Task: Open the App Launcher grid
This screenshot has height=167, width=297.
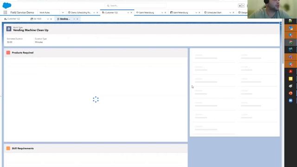Action: [x=5, y=13]
